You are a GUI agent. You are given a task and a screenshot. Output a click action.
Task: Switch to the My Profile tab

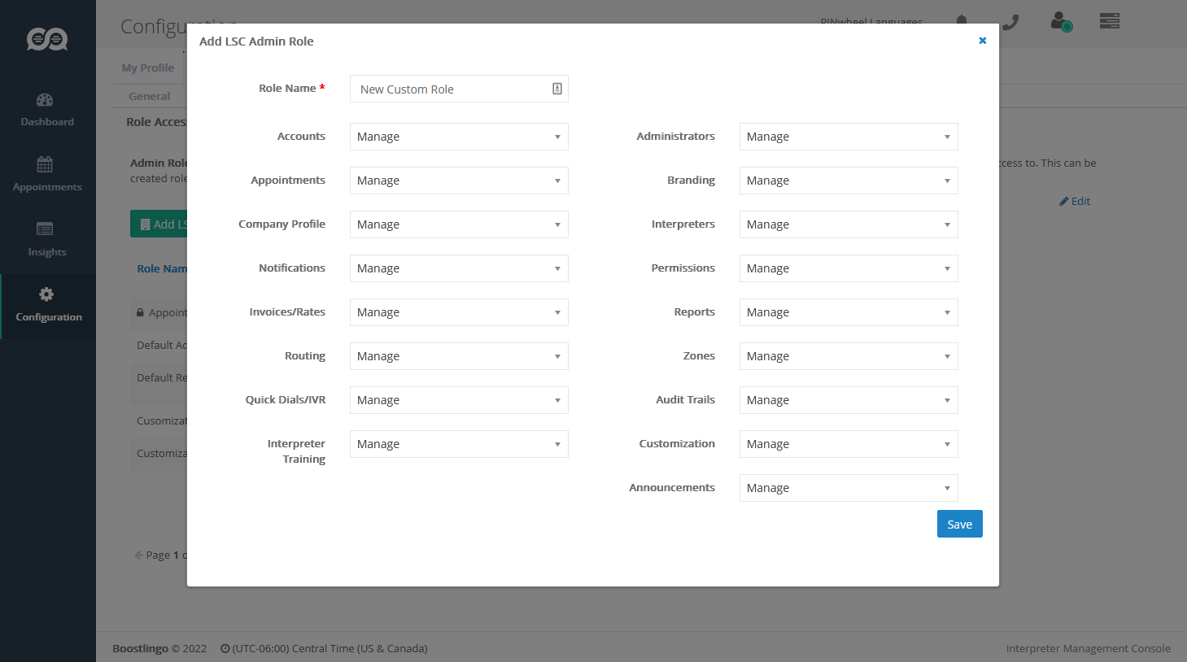click(148, 68)
